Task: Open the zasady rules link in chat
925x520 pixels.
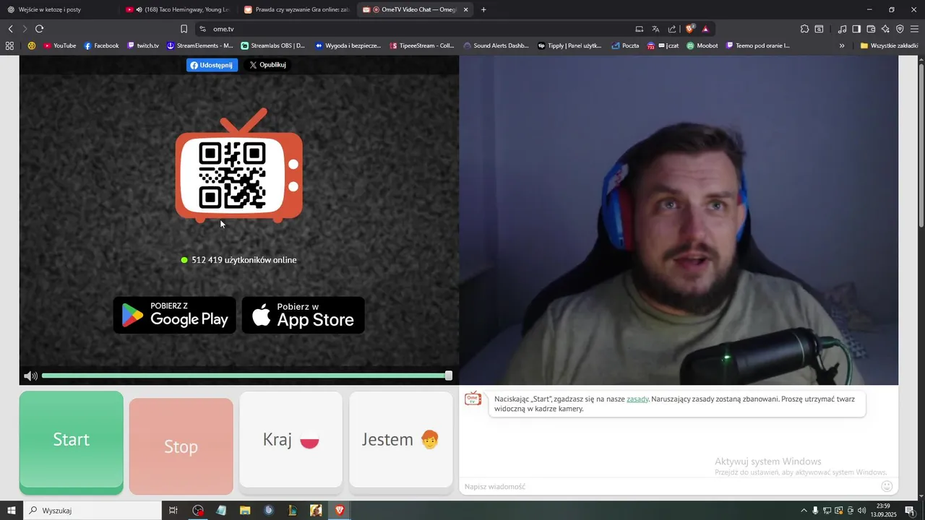Action: [x=637, y=399]
